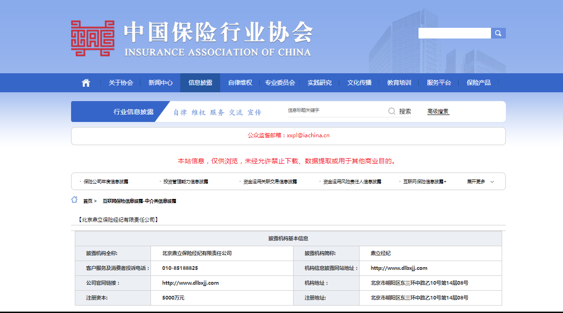This screenshot has width=563, height=313.
Task: Open the 关于协会 menu
Action: (121, 83)
